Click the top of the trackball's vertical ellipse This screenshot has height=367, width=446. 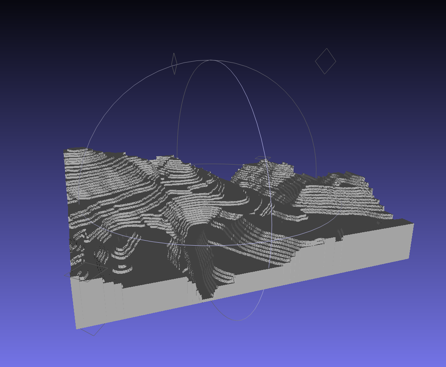[211, 60]
